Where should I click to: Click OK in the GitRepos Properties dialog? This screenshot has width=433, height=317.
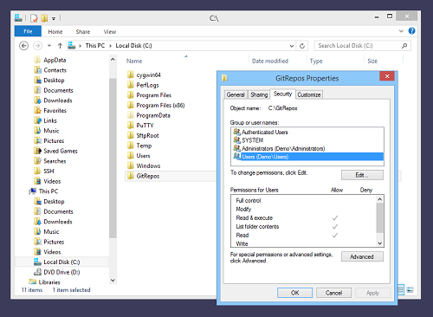[x=294, y=293]
